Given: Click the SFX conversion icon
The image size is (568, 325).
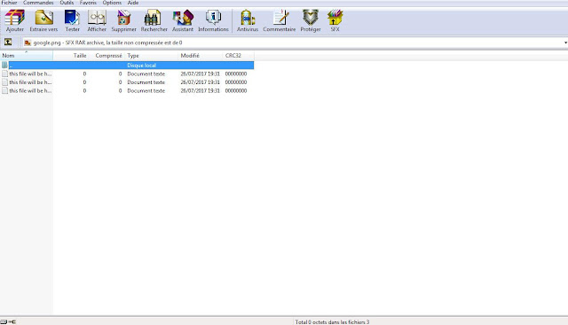Looking at the screenshot, I should pos(335,20).
